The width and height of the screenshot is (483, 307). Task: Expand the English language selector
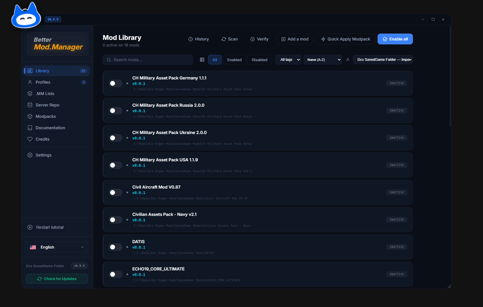57,247
